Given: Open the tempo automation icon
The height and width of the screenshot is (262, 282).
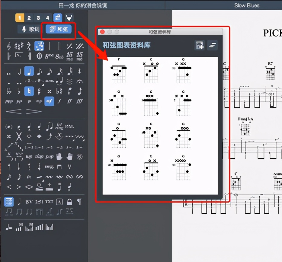Looking at the screenshot, I should (9, 227).
